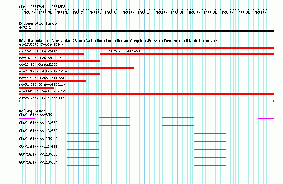Open variant nsv514260 (Campbell2011)
283x184 pixels.
click(42, 85)
